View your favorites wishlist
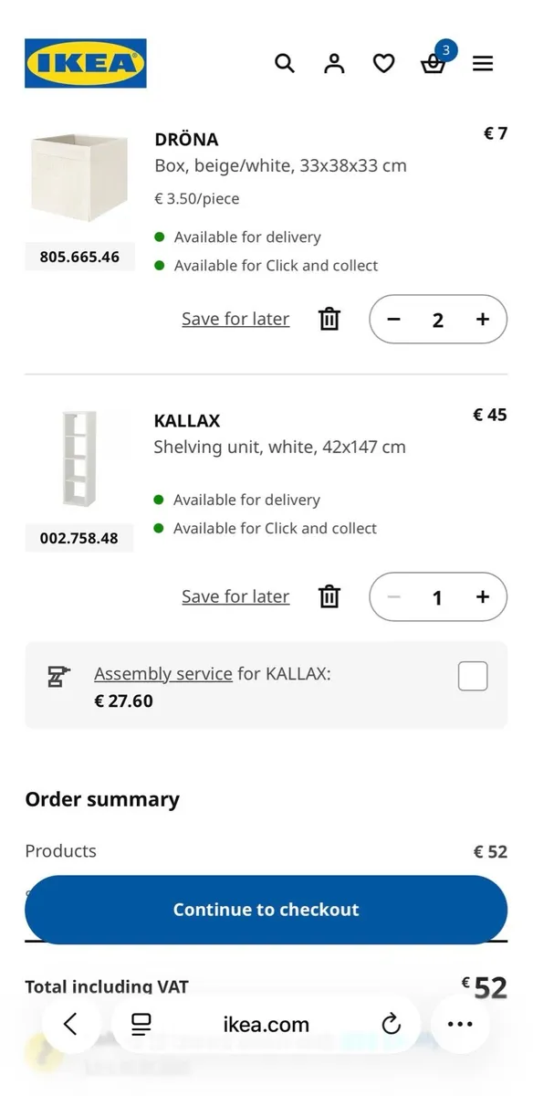 tap(383, 63)
